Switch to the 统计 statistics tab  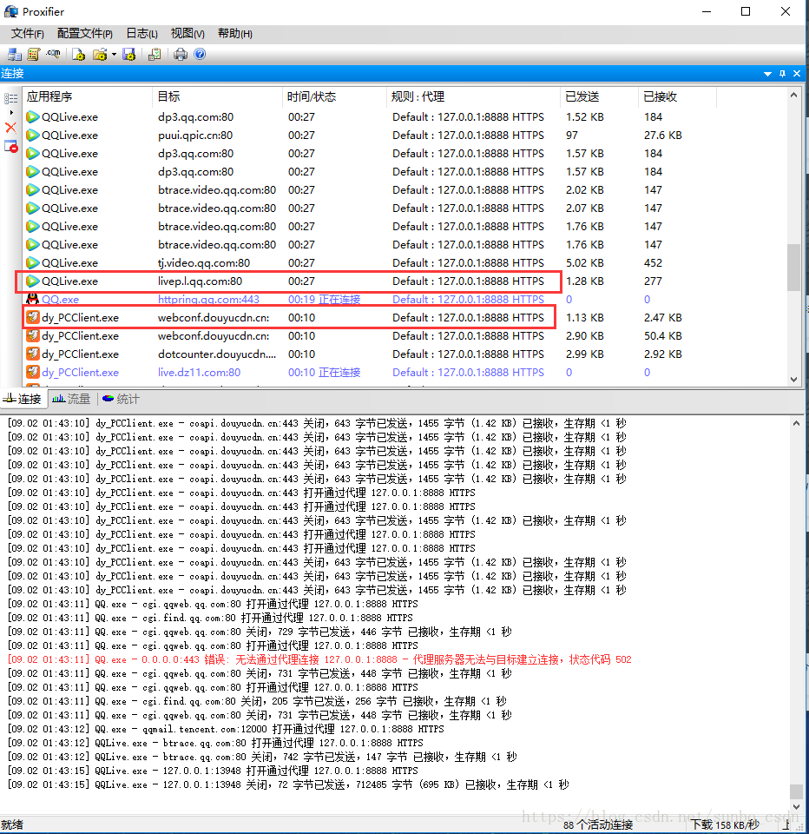pos(122,399)
